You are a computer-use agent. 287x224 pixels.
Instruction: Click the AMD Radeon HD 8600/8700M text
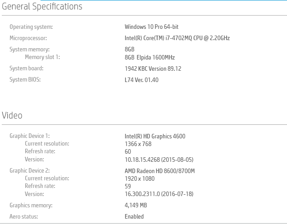click(159, 171)
